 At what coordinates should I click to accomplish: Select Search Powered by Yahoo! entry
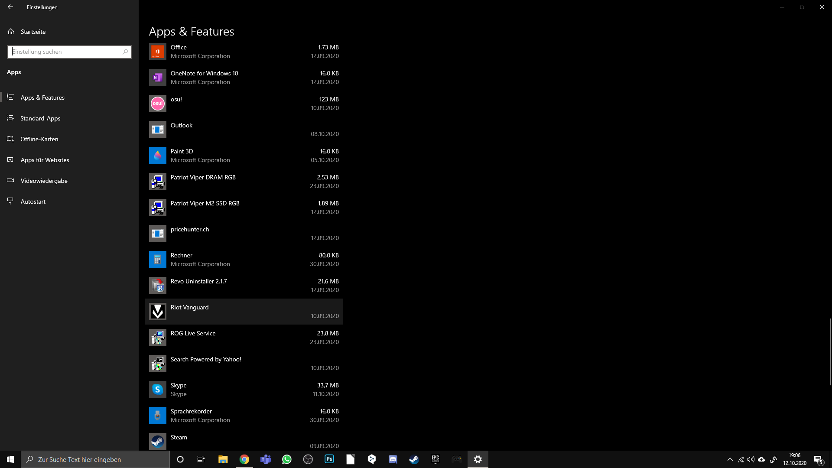[244, 364]
